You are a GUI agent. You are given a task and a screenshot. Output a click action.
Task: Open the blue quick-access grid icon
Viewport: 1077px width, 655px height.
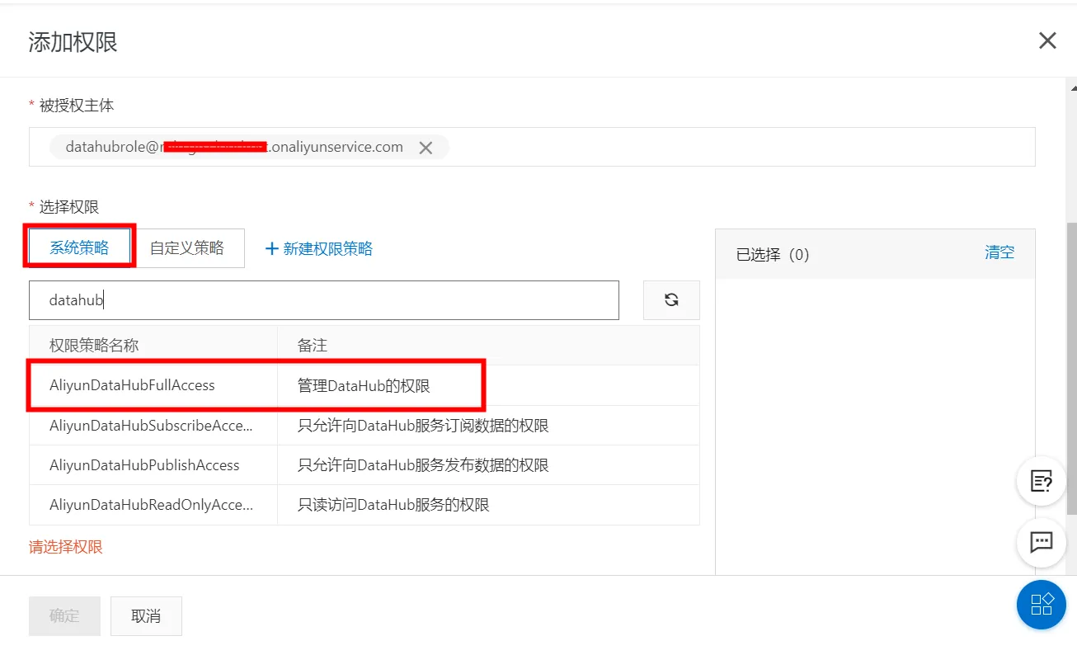point(1042,605)
